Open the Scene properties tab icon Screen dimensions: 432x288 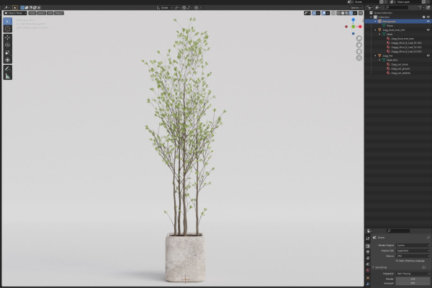tap(368, 264)
